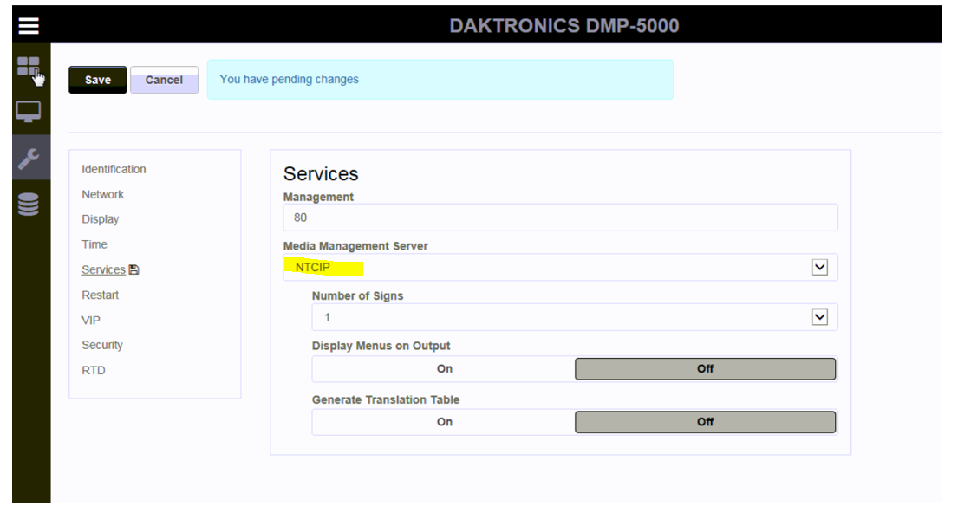Image resolution: width=971 pixels, height=513 pixels.
Task: Set Generate Translation Table to Off
Action: tap(705, 422)
